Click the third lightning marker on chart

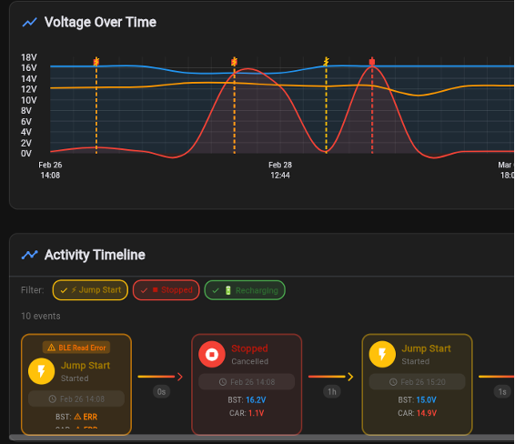click(x=326, y=61)
